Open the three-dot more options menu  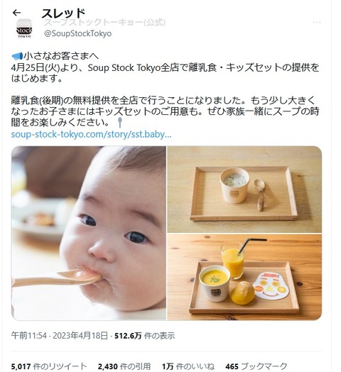(317, 22)
